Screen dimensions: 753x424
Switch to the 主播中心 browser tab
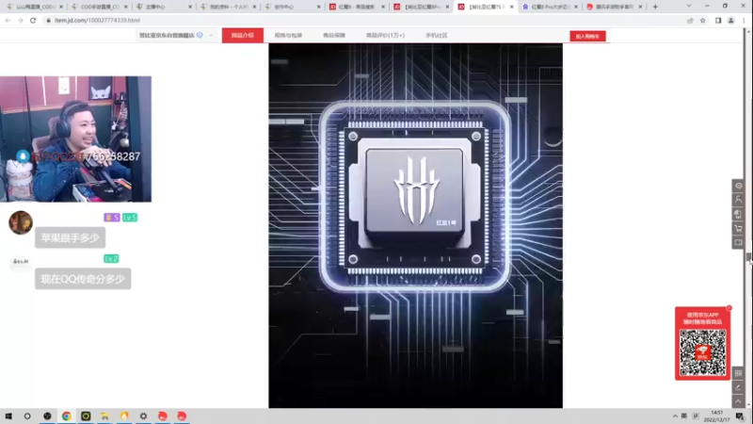163,7
